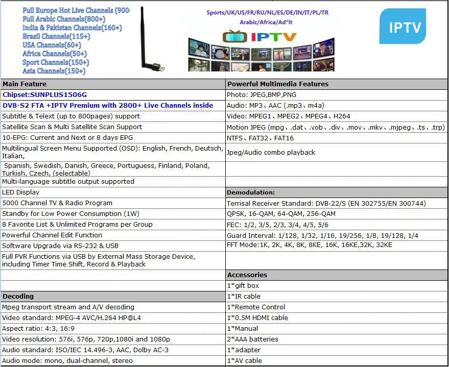Click 'Multi-language subtitle output supported'
This screenshot has width=449, height=367.
tap(113, 182)
